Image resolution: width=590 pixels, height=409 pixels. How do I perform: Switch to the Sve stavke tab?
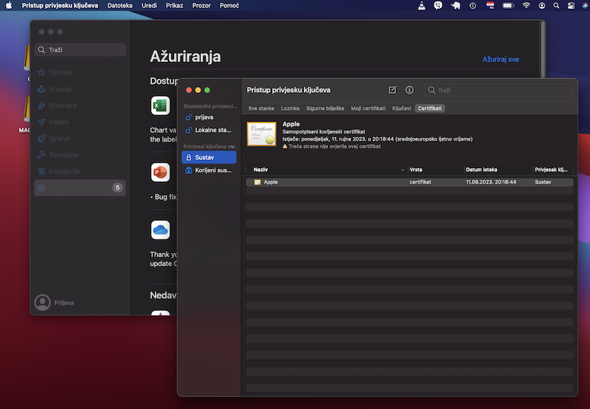click(261, 108)
